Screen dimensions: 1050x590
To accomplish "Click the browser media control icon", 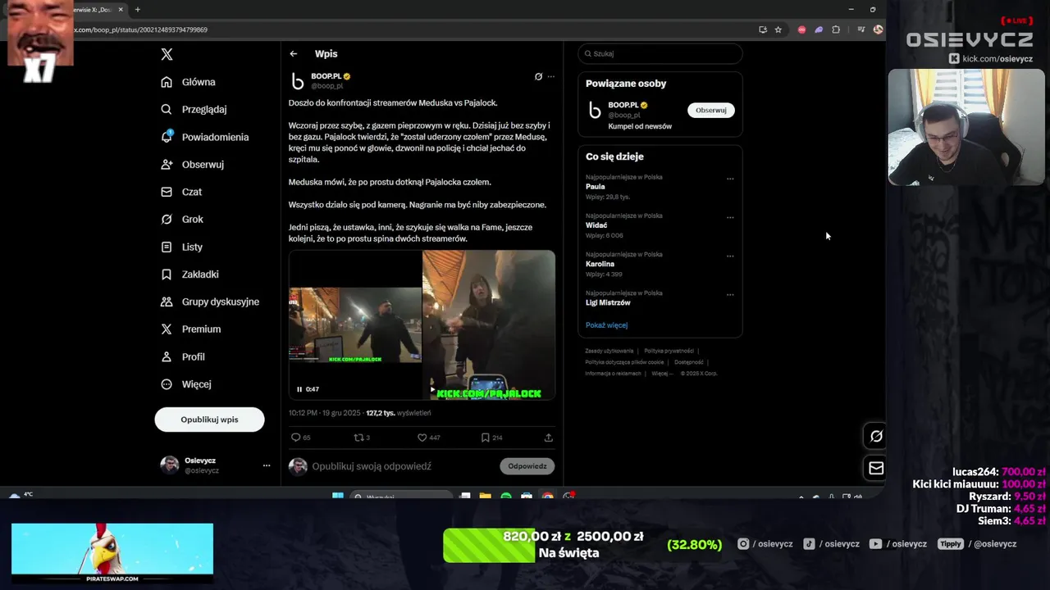I will click(861, 29).
